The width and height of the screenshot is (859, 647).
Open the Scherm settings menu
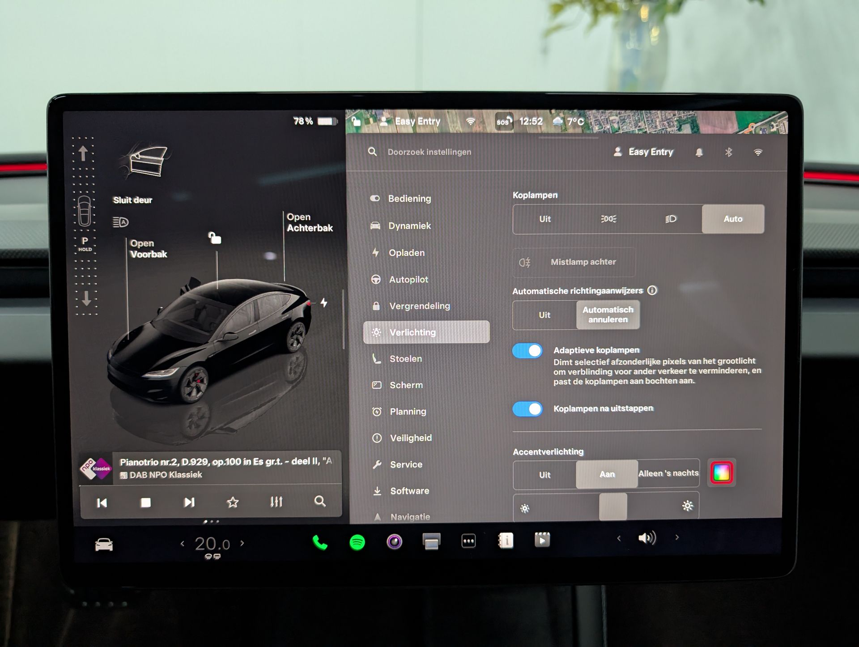click(x=406, y=385)
